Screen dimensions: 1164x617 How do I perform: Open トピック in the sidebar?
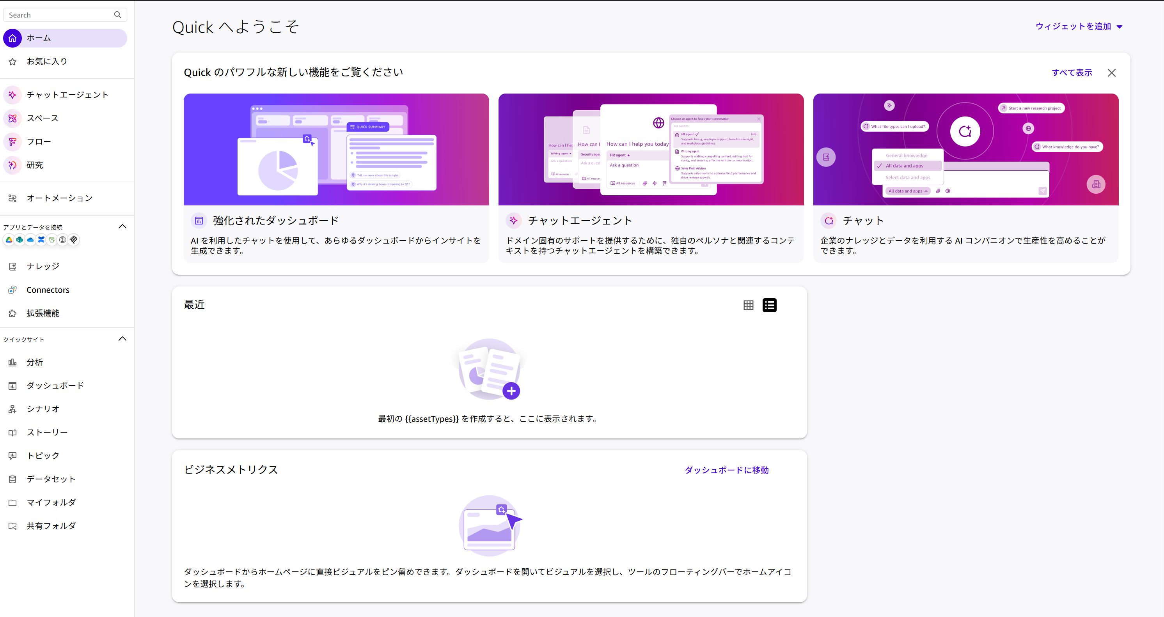[65, 455]
